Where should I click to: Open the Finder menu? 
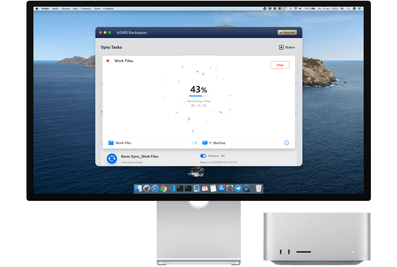point(45,9)
